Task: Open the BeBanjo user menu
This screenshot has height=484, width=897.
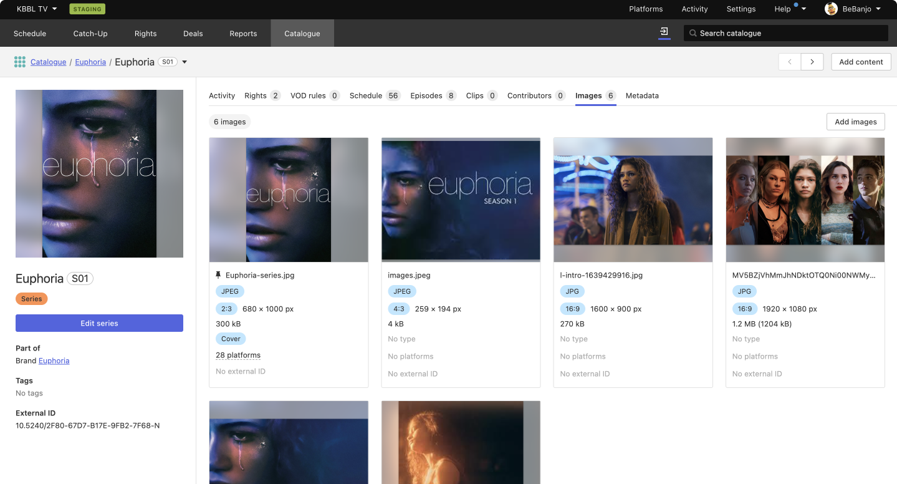Action: point(853,9)
